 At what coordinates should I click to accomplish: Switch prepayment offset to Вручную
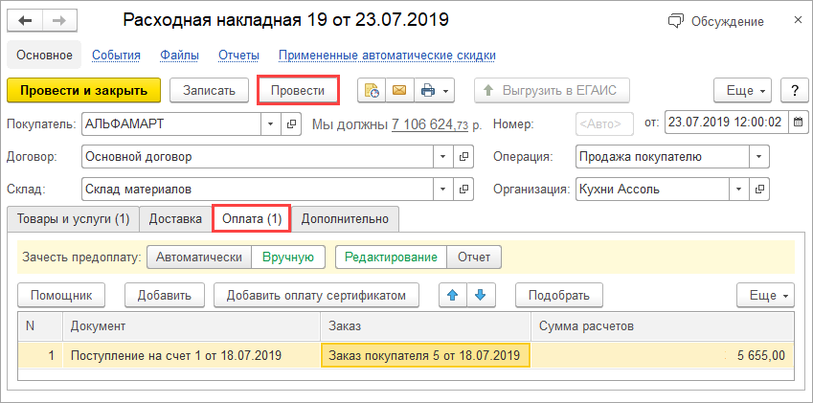[288, 257]
